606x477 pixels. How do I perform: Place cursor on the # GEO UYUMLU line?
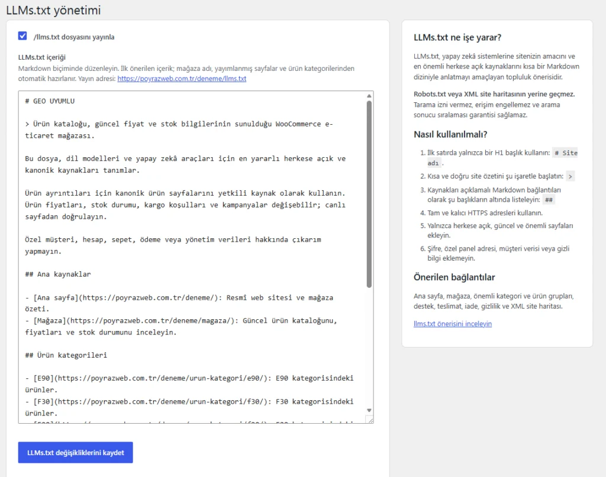pyautogui.click(x=50, y=101)
